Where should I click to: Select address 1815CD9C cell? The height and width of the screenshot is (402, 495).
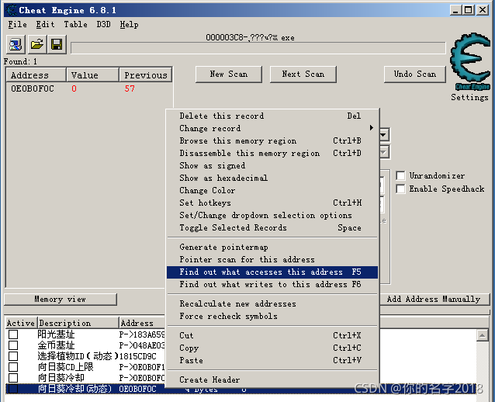(137, 356)
